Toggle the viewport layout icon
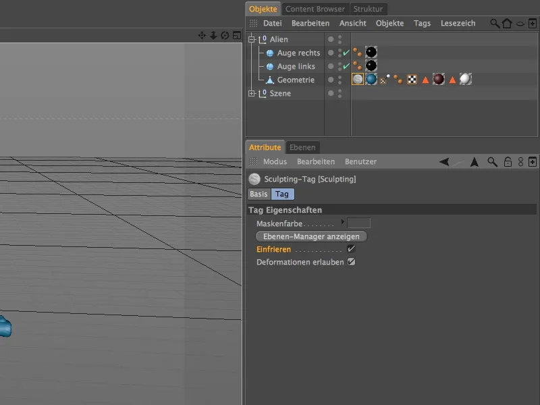Viewport: 540px width, 405px height. click(237, 35)
